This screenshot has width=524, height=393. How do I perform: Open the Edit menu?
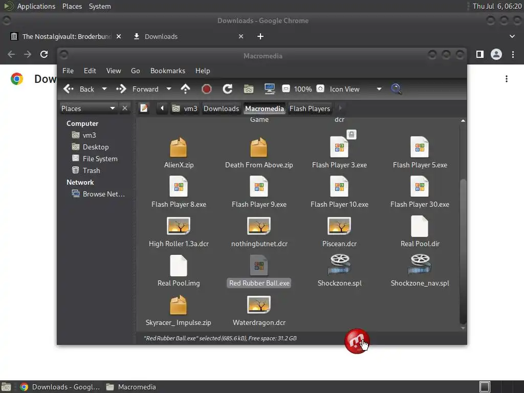tap(90, 71)
